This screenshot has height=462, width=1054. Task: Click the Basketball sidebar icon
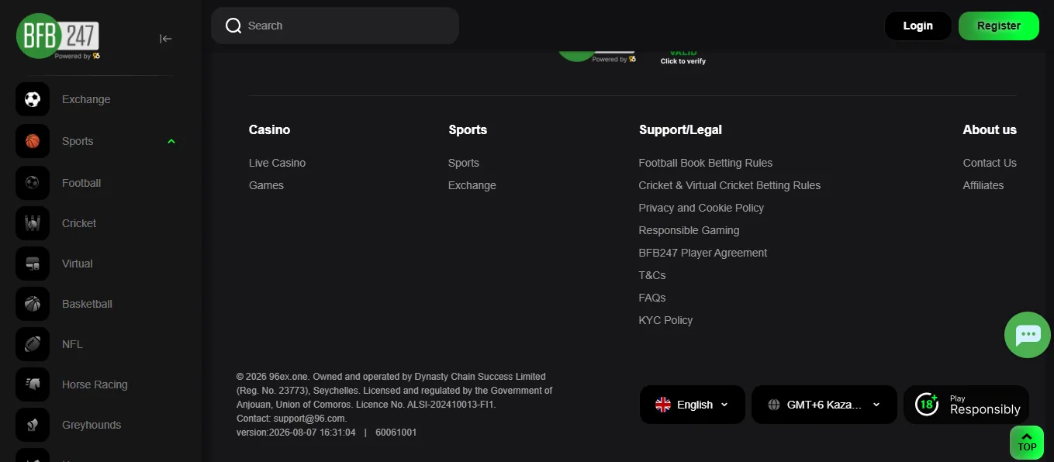click(33, 304)
